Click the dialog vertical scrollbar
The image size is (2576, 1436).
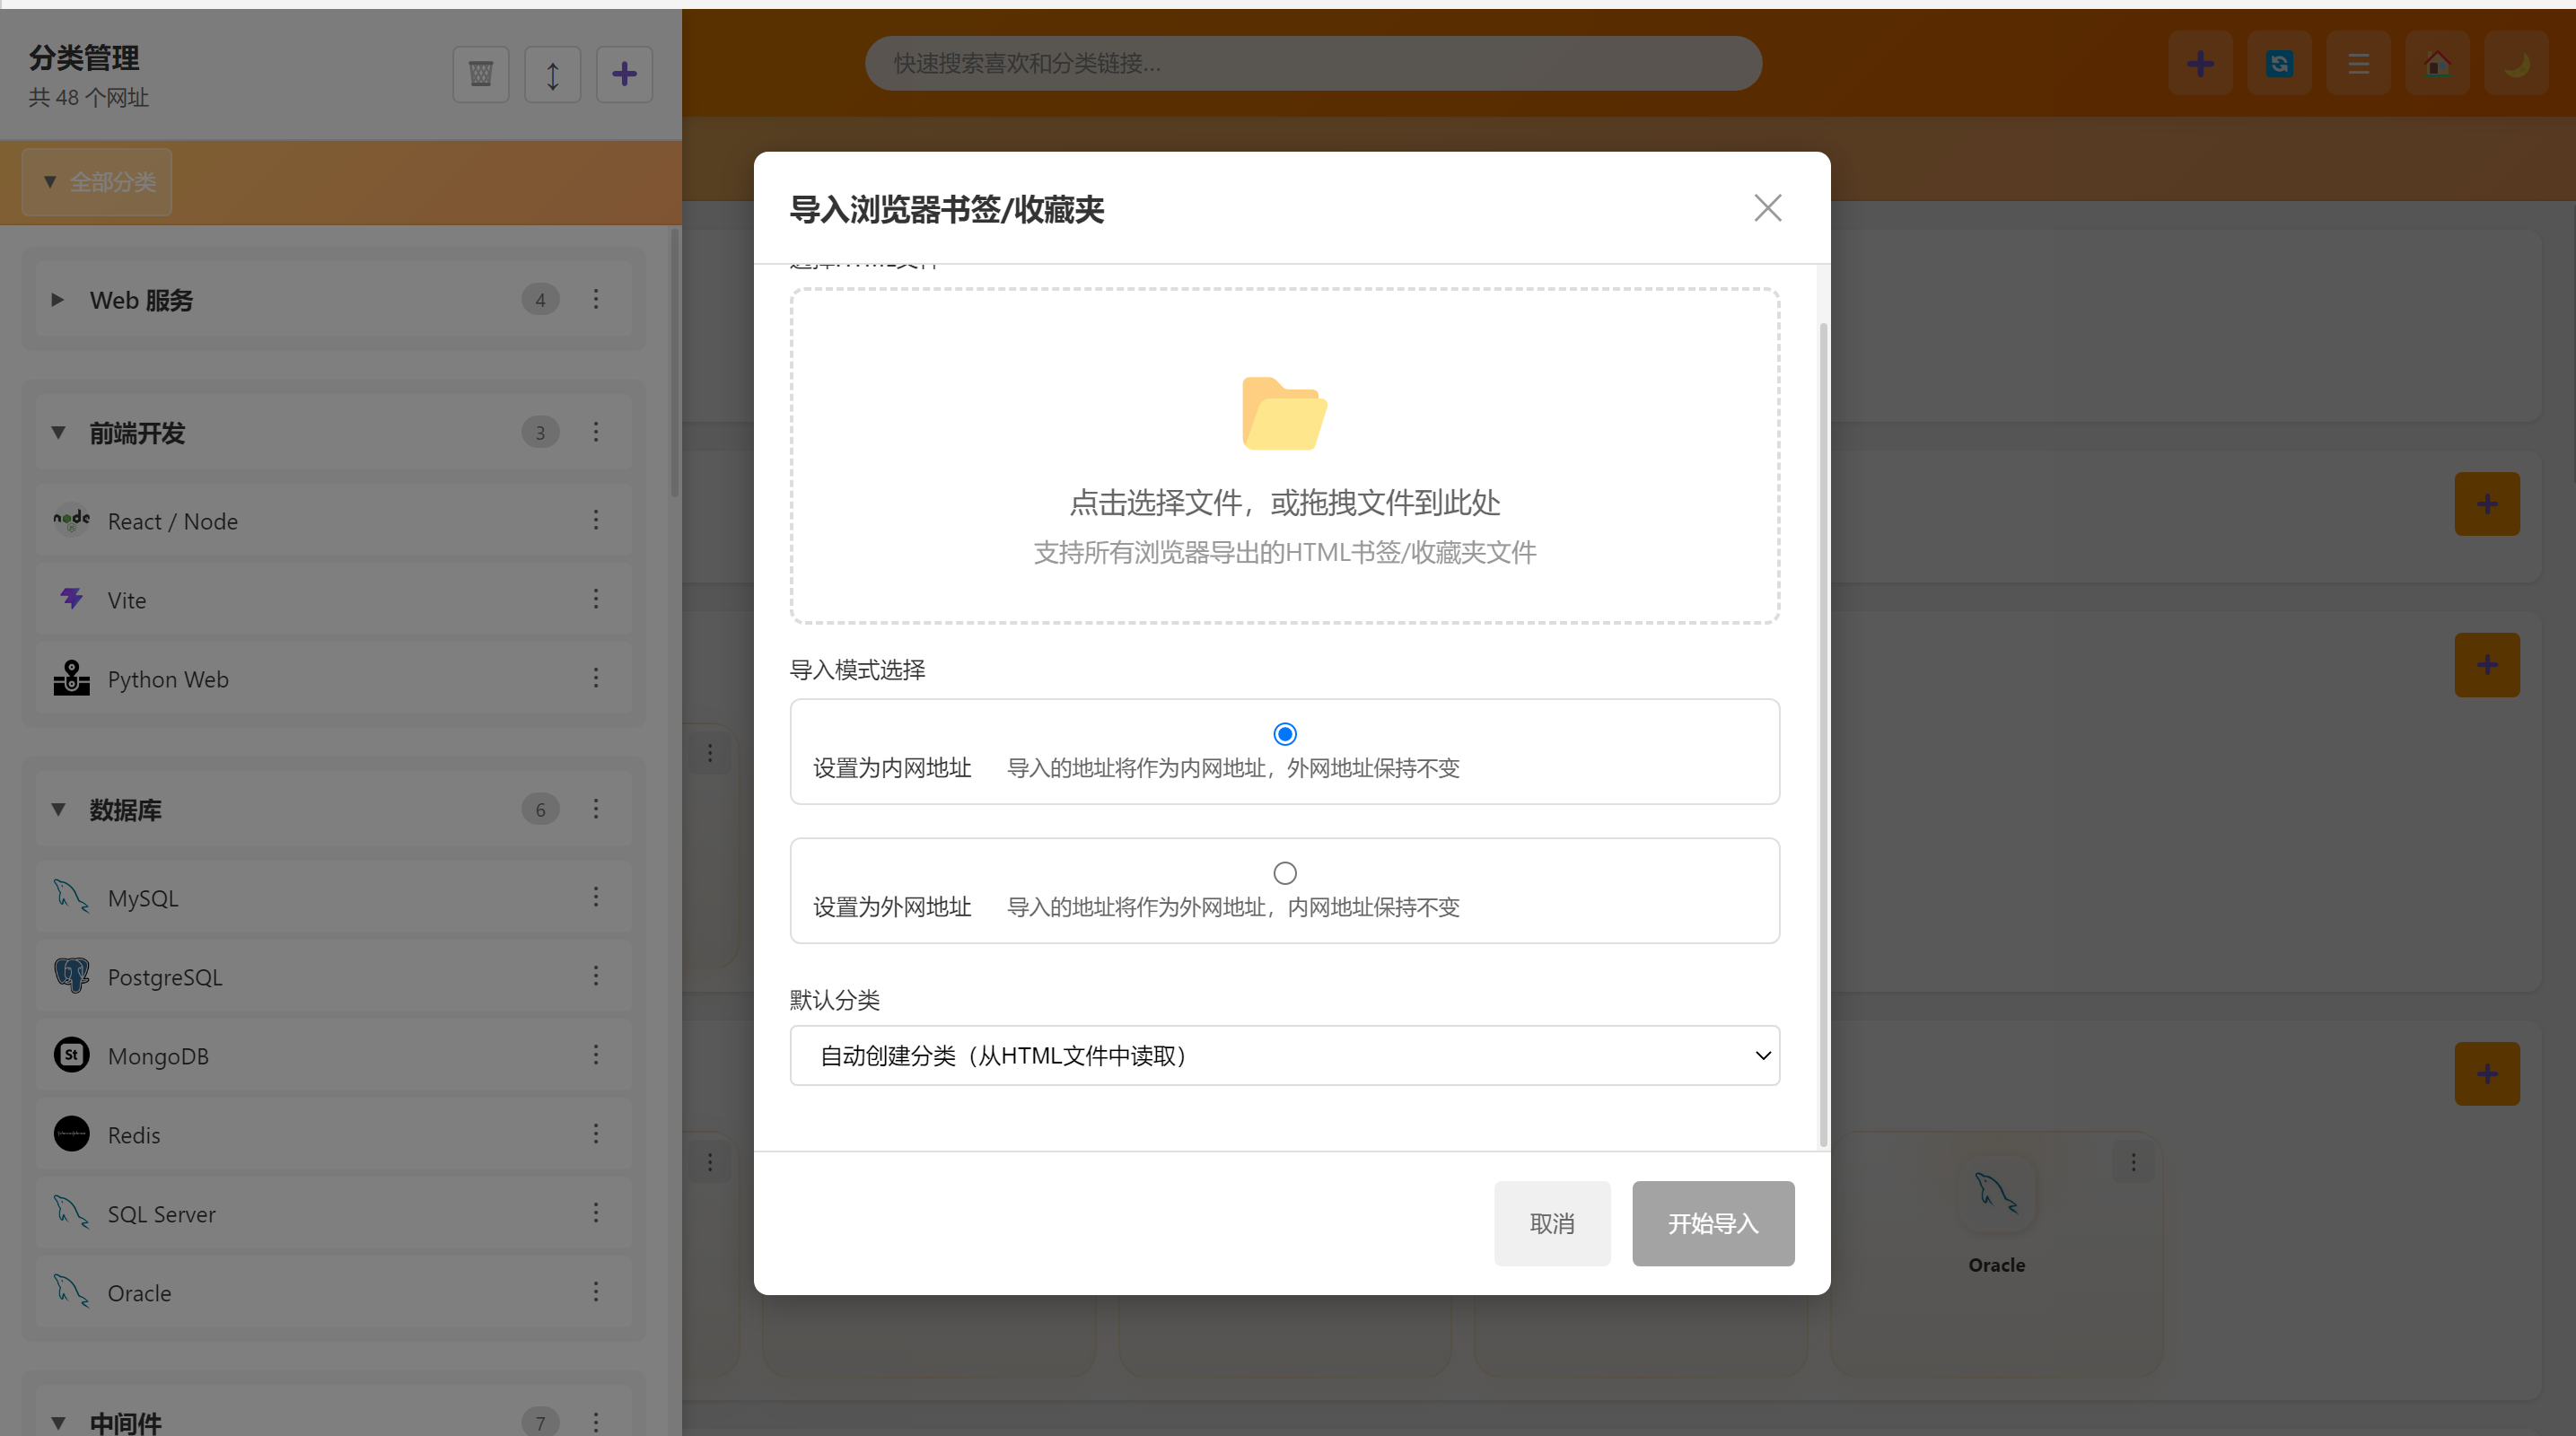[1823, 735]
